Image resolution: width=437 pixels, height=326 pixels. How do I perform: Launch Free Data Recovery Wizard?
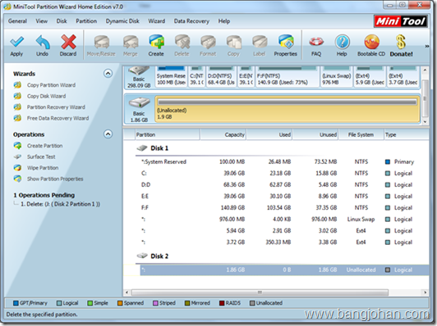[58, 118]
